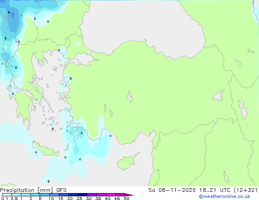Click the legend scale label '10'
Screen dimensions: 259x200
51,198
